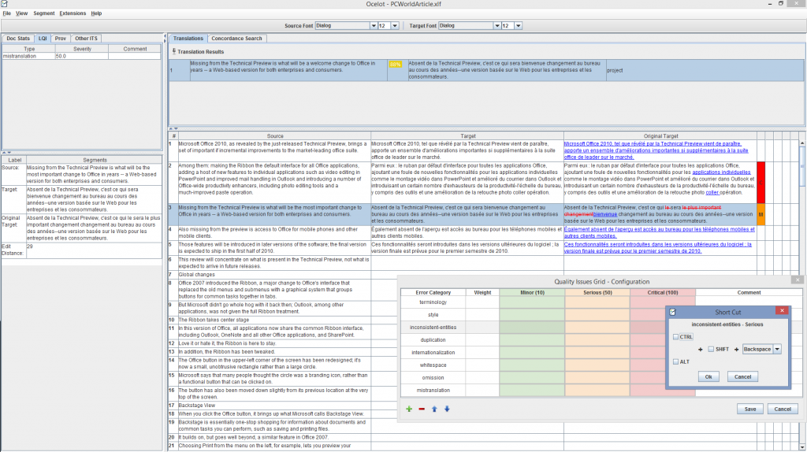The height and width of the screenshot is (452, 807).
Task: Select the mistranslation row in LQI table
Action: point(81,56)
